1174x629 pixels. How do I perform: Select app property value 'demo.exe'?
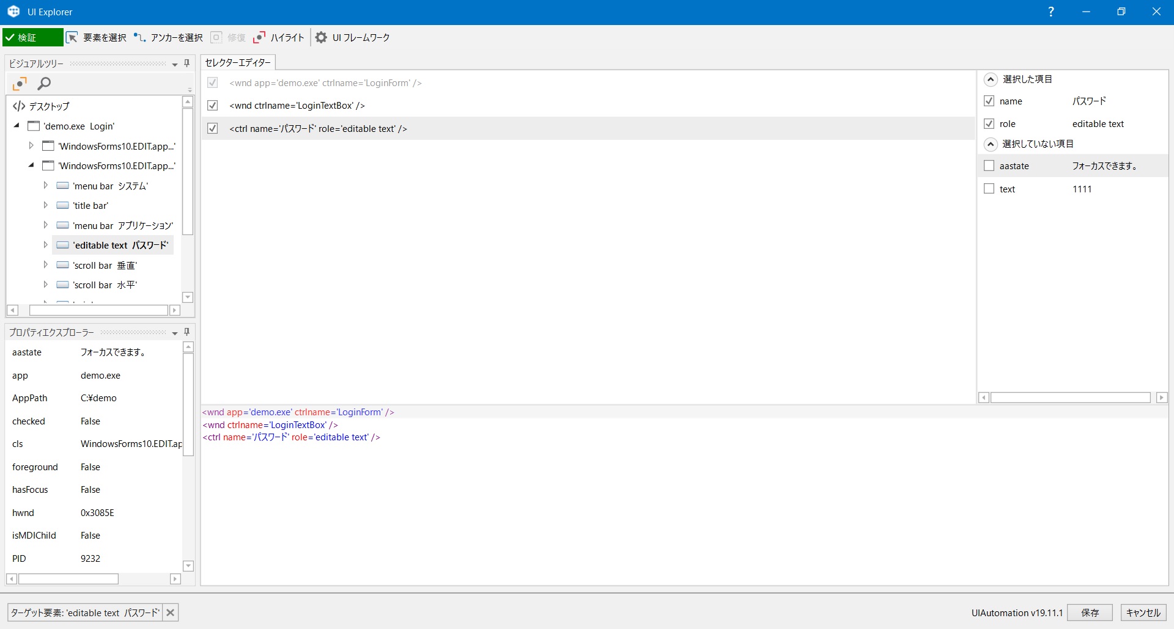point(100,376)
